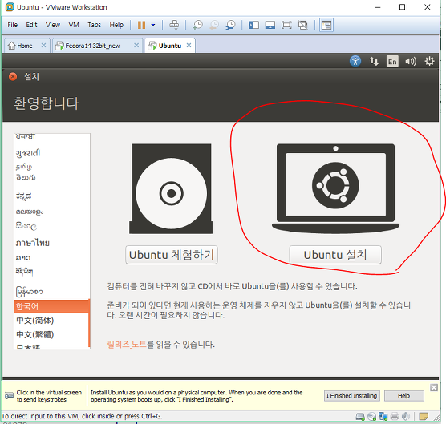Select සිංහල language
The width and height of the screenshot is (446, 424).
click(x=26, y=227)
